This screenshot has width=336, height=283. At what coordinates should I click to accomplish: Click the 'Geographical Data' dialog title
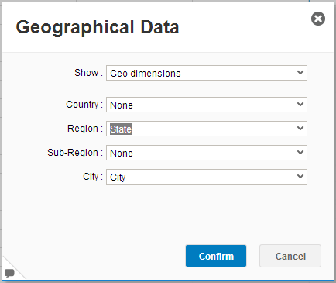coord(98,27)
